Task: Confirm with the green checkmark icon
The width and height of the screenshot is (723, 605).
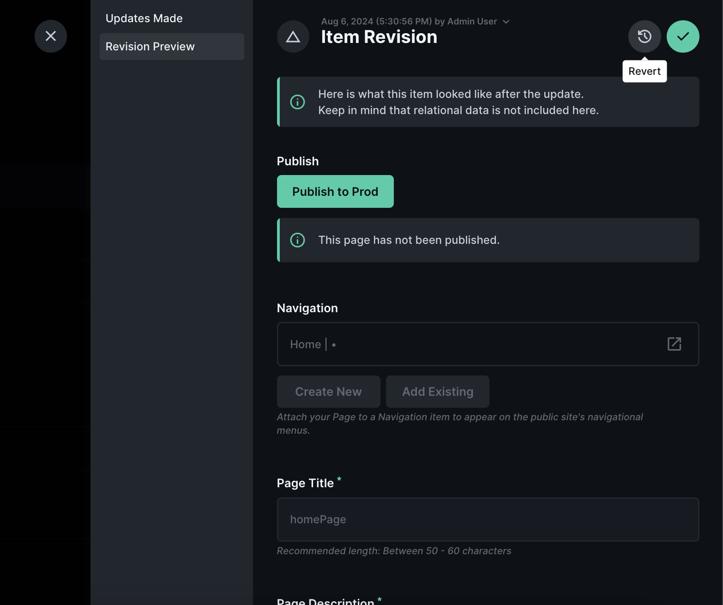Action: tap(682, 36)
